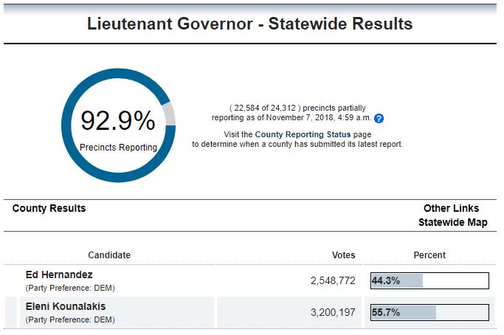Image resolution: width=504 pixels, height=335 pixels.
Task: Click the blue question mark help icon
Action: (379, 119)
